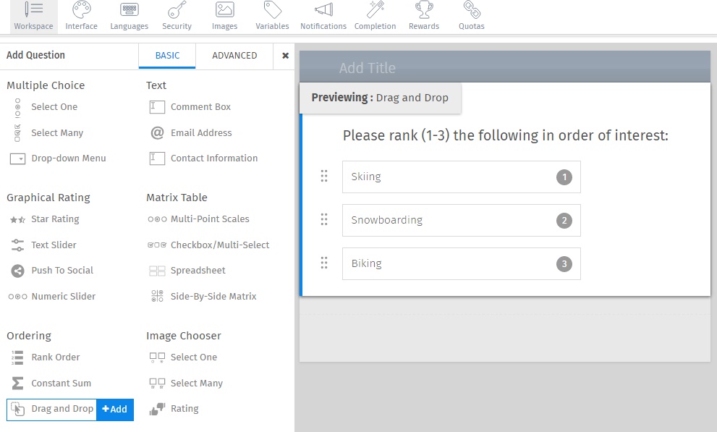Open Notifications megaphone icon
The image size is (717, 432).
(323, 10)
